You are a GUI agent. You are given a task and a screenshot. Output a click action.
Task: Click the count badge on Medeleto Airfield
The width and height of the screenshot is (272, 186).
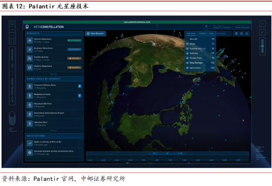click(80, 96)
